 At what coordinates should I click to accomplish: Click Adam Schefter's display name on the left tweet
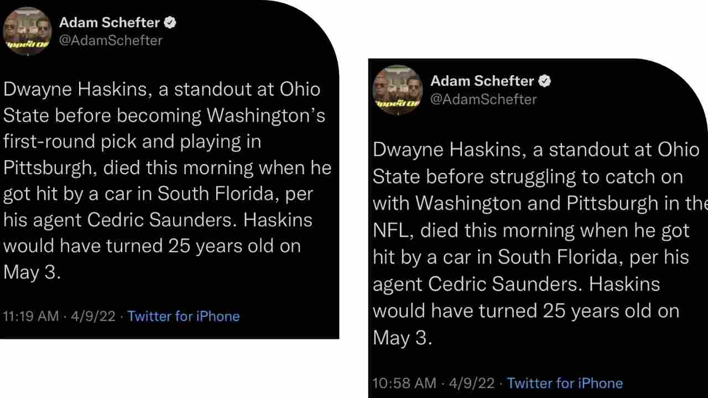[109, 22]
